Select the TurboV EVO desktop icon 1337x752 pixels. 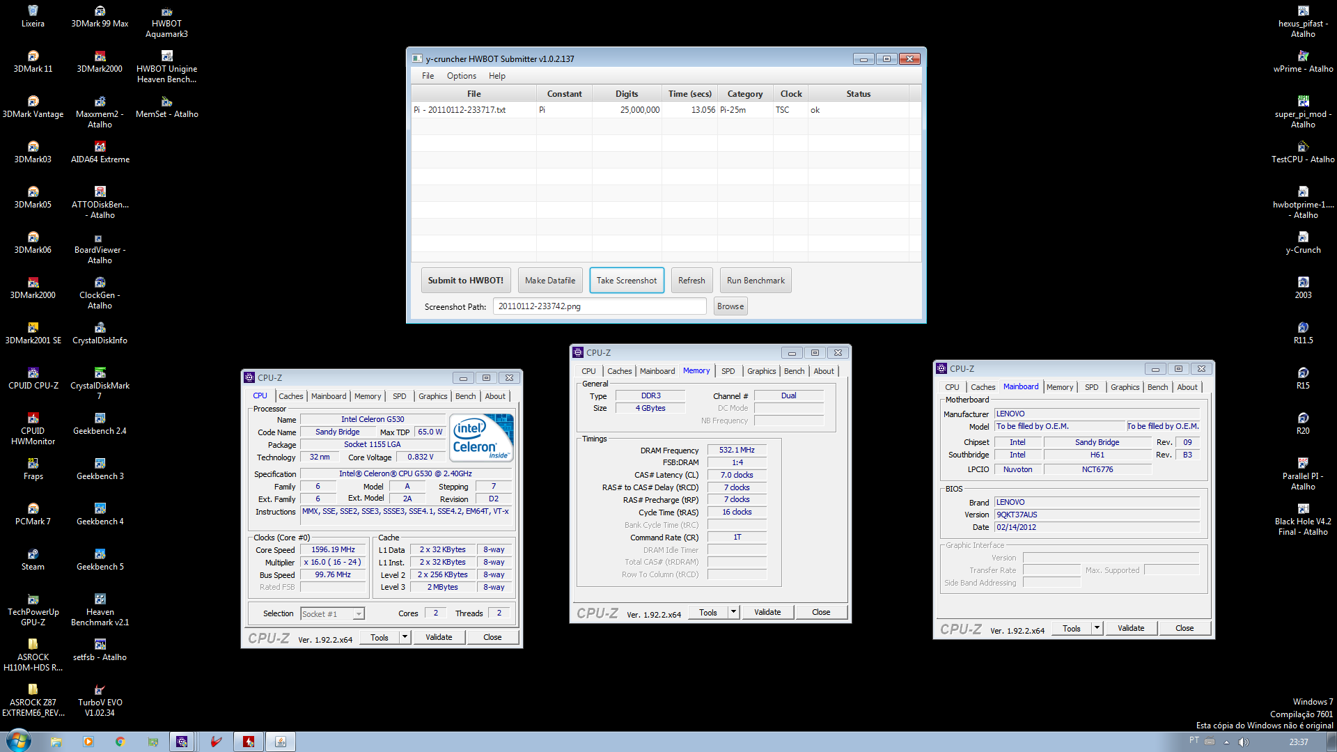pos(100,700)
